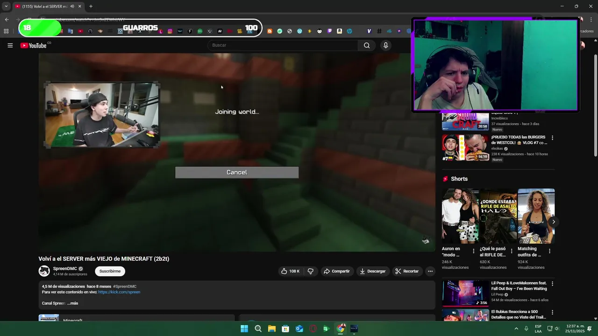Viewport: 598px width, 336px height.
Task: Start voice search with microphone icon
Action: 385,45
